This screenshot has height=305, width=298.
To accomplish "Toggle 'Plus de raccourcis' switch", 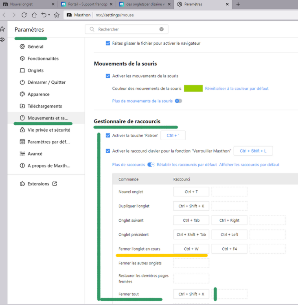I will click(151, 165).
